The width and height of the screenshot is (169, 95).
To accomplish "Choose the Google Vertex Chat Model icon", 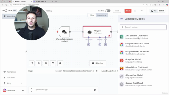I will [122, 53].
